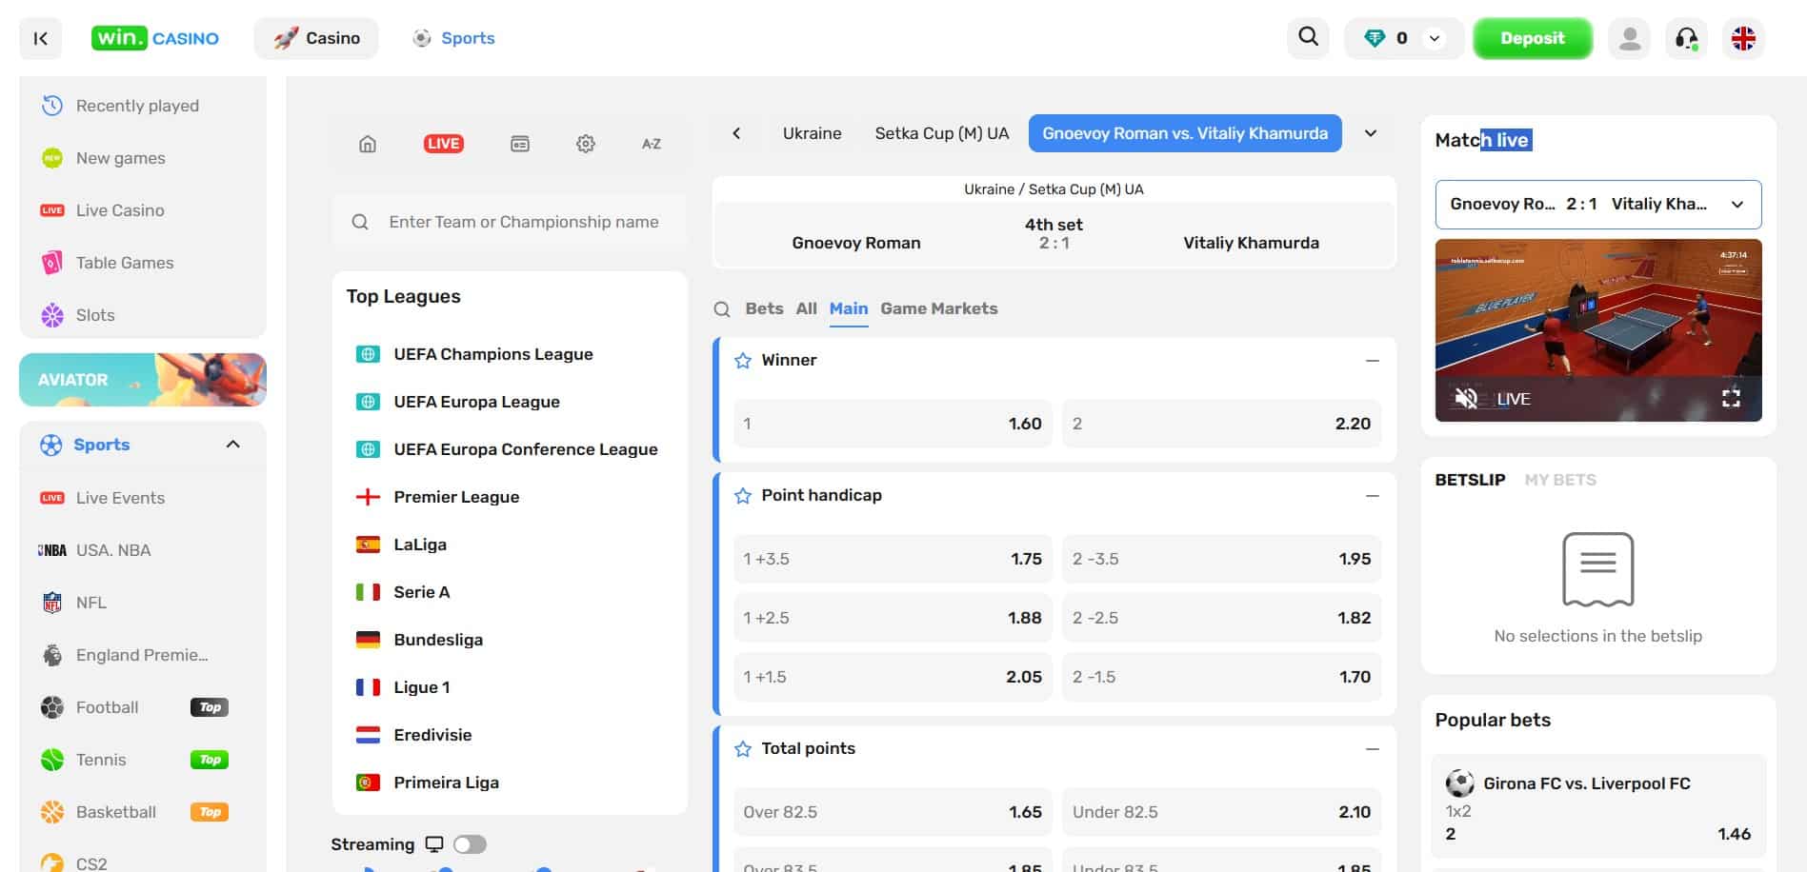The image size is (1807, 872).
Task: Click the search magnifier icon in header
Action: click(x=1308, y=38)
